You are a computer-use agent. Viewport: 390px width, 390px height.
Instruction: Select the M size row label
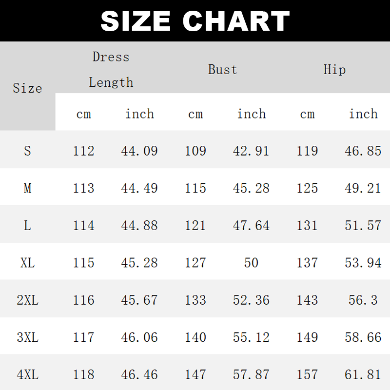pos(27,188)
